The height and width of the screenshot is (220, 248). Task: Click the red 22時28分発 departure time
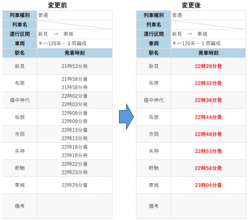[208, 66]
